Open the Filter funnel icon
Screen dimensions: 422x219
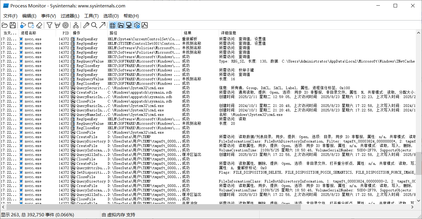click(49, 25)
